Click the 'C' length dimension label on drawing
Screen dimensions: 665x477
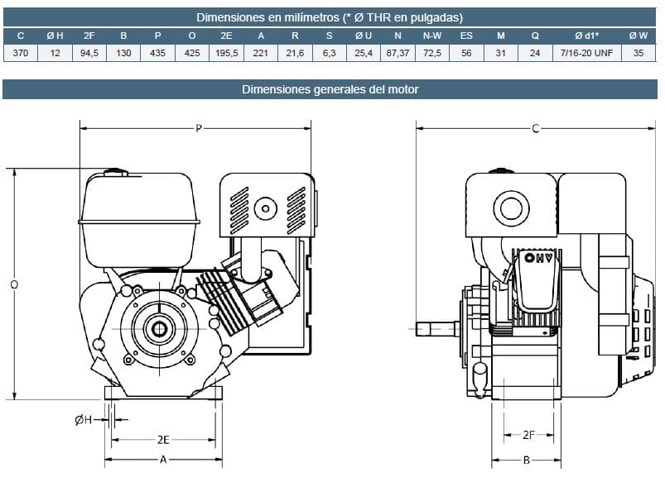(x=535, y=128)
